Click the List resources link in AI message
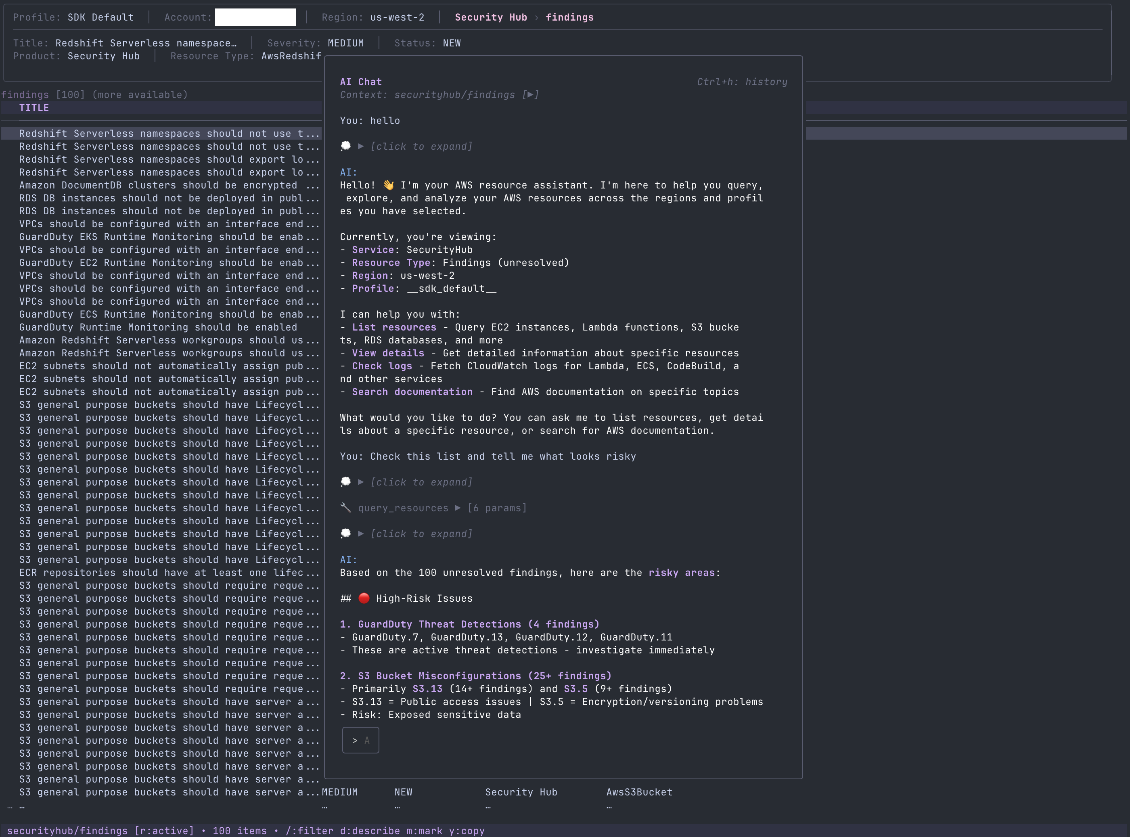 (394, 327)
